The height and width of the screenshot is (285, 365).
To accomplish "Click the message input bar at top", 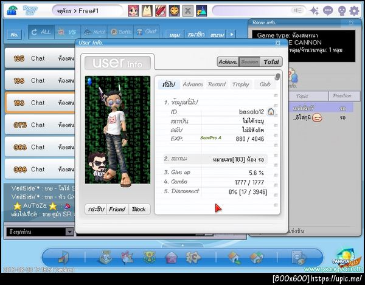I will tap(259, 11).
